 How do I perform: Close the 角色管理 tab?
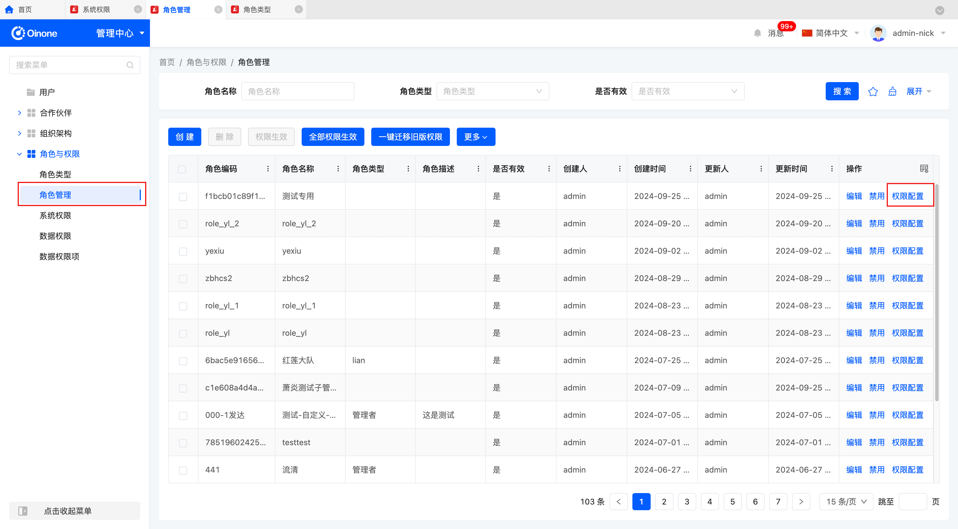tap(218, 9)
